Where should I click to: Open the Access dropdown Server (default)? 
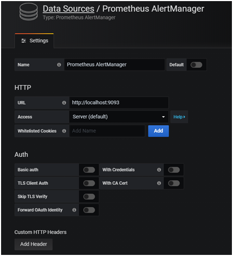click(x=119, y=117)
